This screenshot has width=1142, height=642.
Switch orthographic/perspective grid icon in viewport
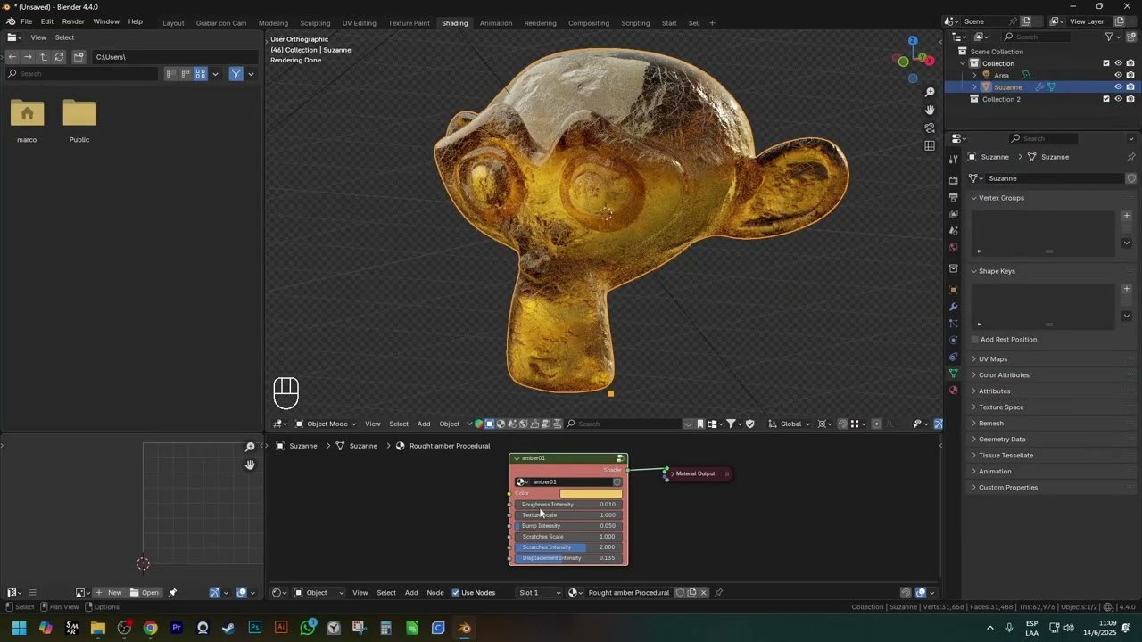(x=930, y=145)
